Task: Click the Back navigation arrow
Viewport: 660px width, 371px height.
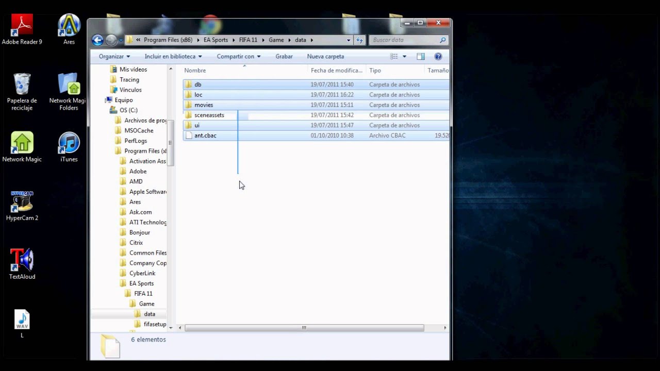Action: click(97, 40)
